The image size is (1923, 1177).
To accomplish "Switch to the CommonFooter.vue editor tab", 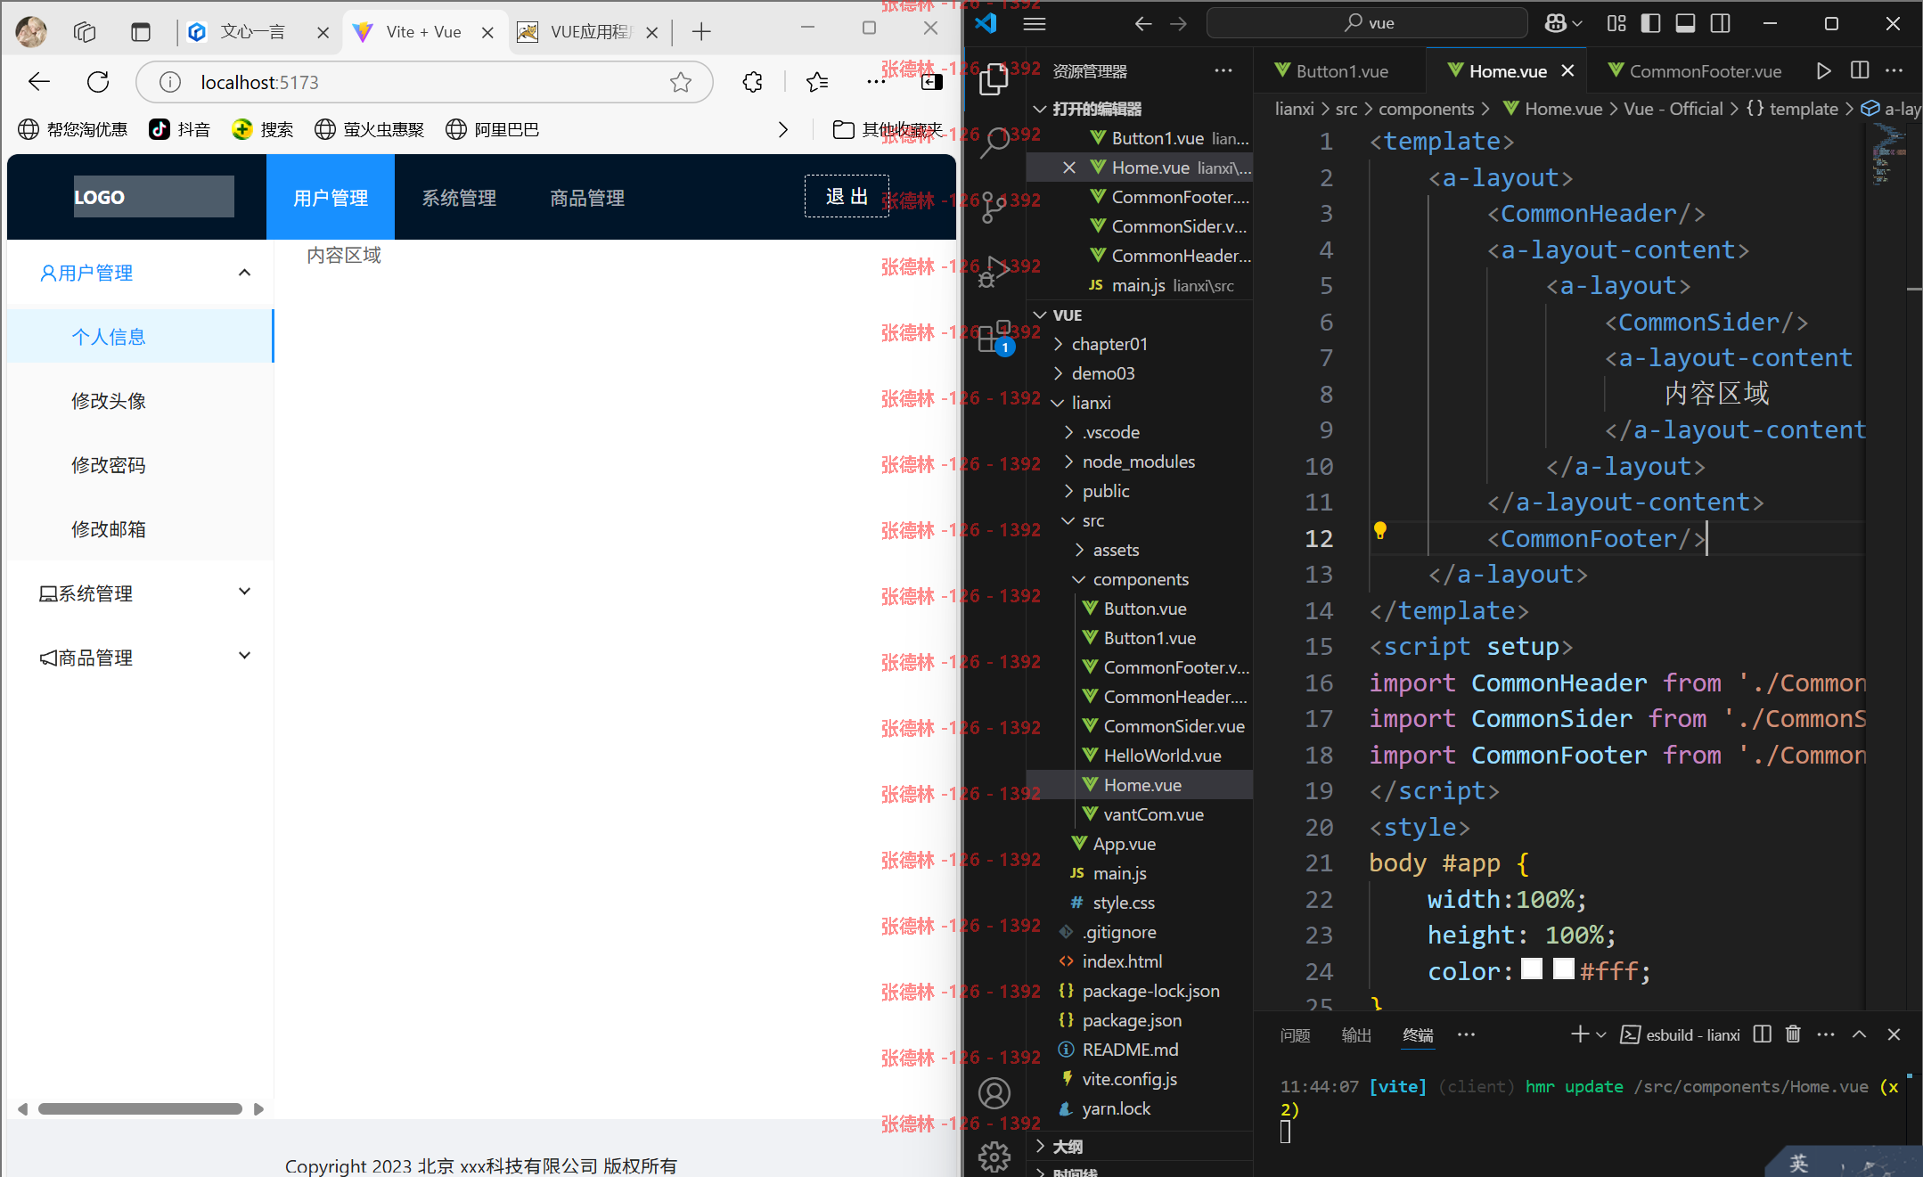I will 1696,71.
